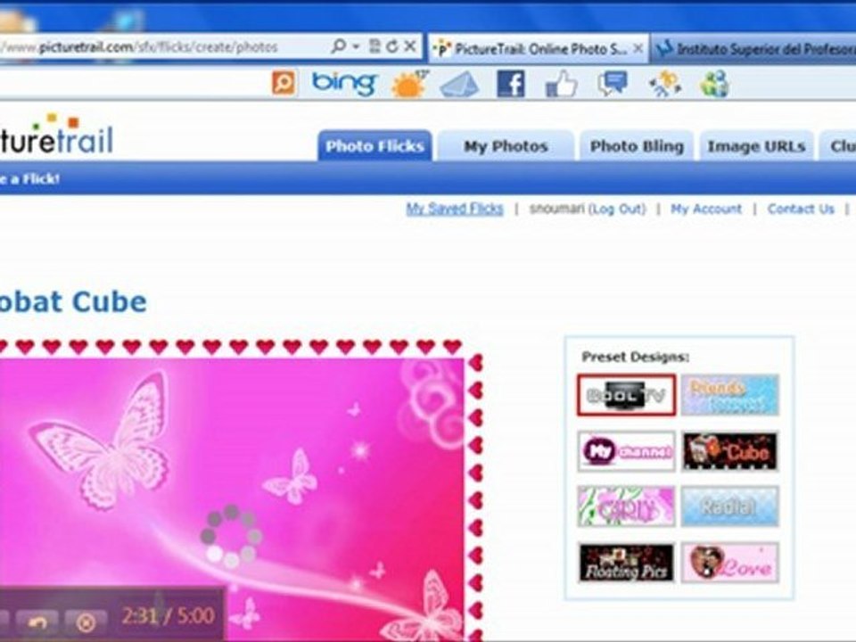Click the search magnifier in the address bar
Image resolution: width=856 pixels, height=642 pixels.
coord(338,46)
